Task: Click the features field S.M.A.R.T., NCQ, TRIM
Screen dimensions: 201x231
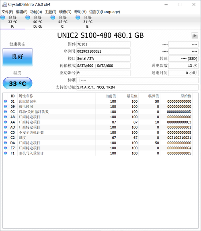Action: (x=137, y=87)
